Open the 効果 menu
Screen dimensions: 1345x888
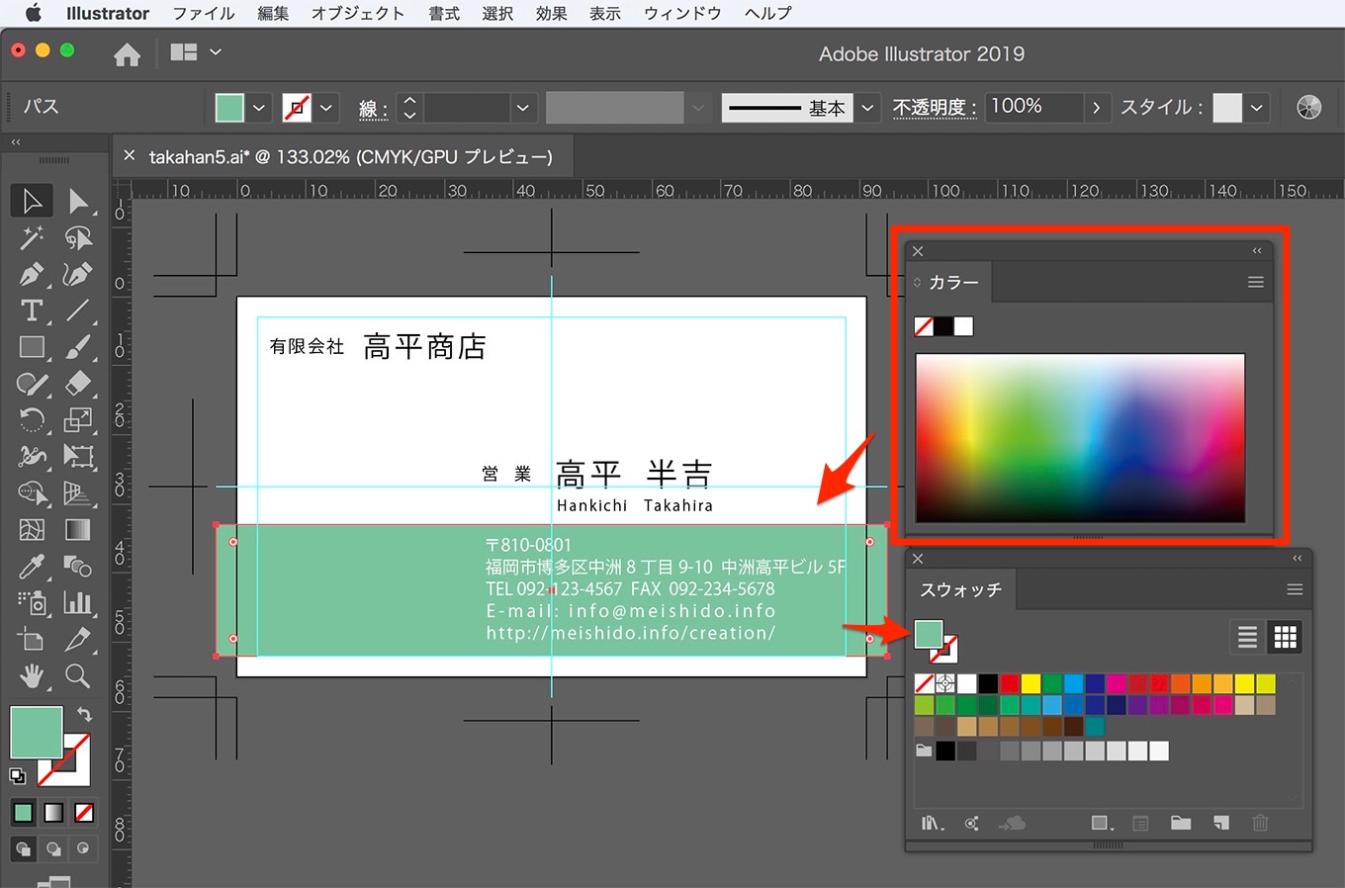pos(551,14)
